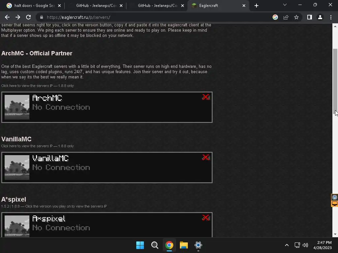The height and width of the screenshot is (253, 338).
Task: Click the 1.8.8 version link for A*spixel
Action: [x=16, y=206]
